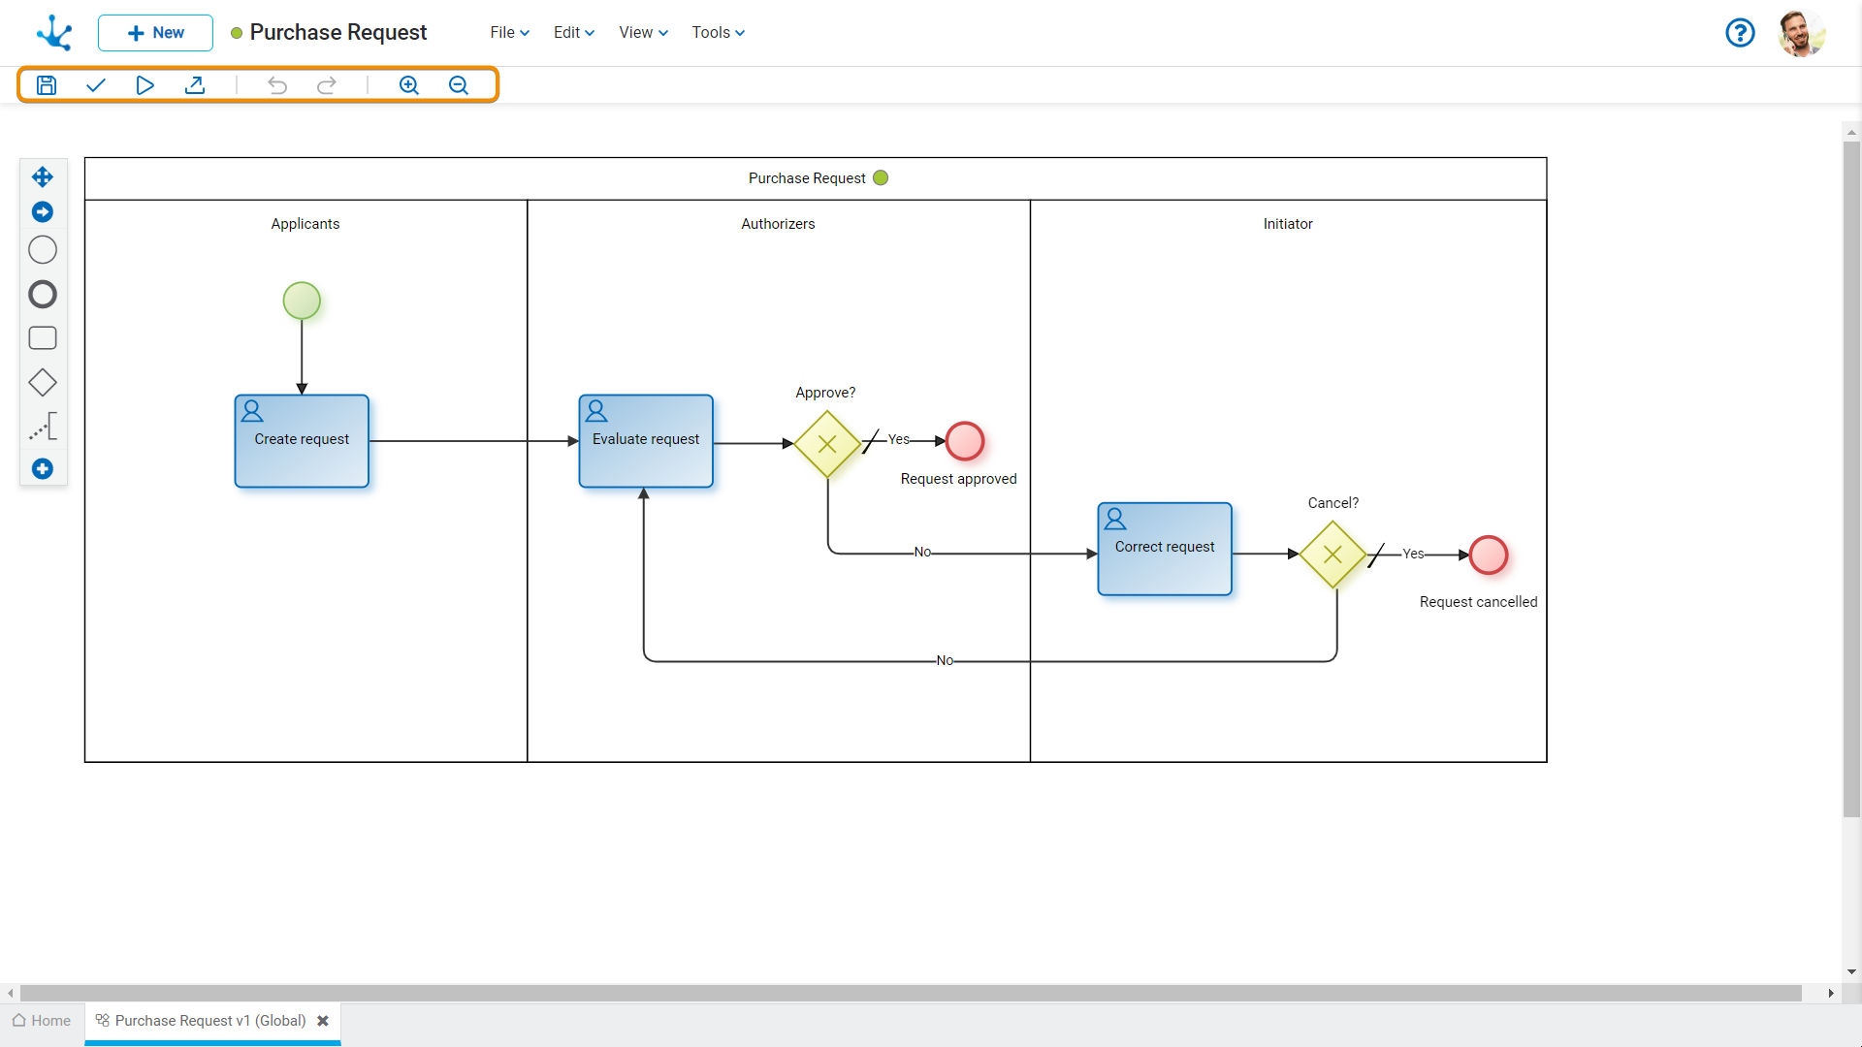Click the redo action icon
Screen dimensions: 1862x1047
pos(328,83)
